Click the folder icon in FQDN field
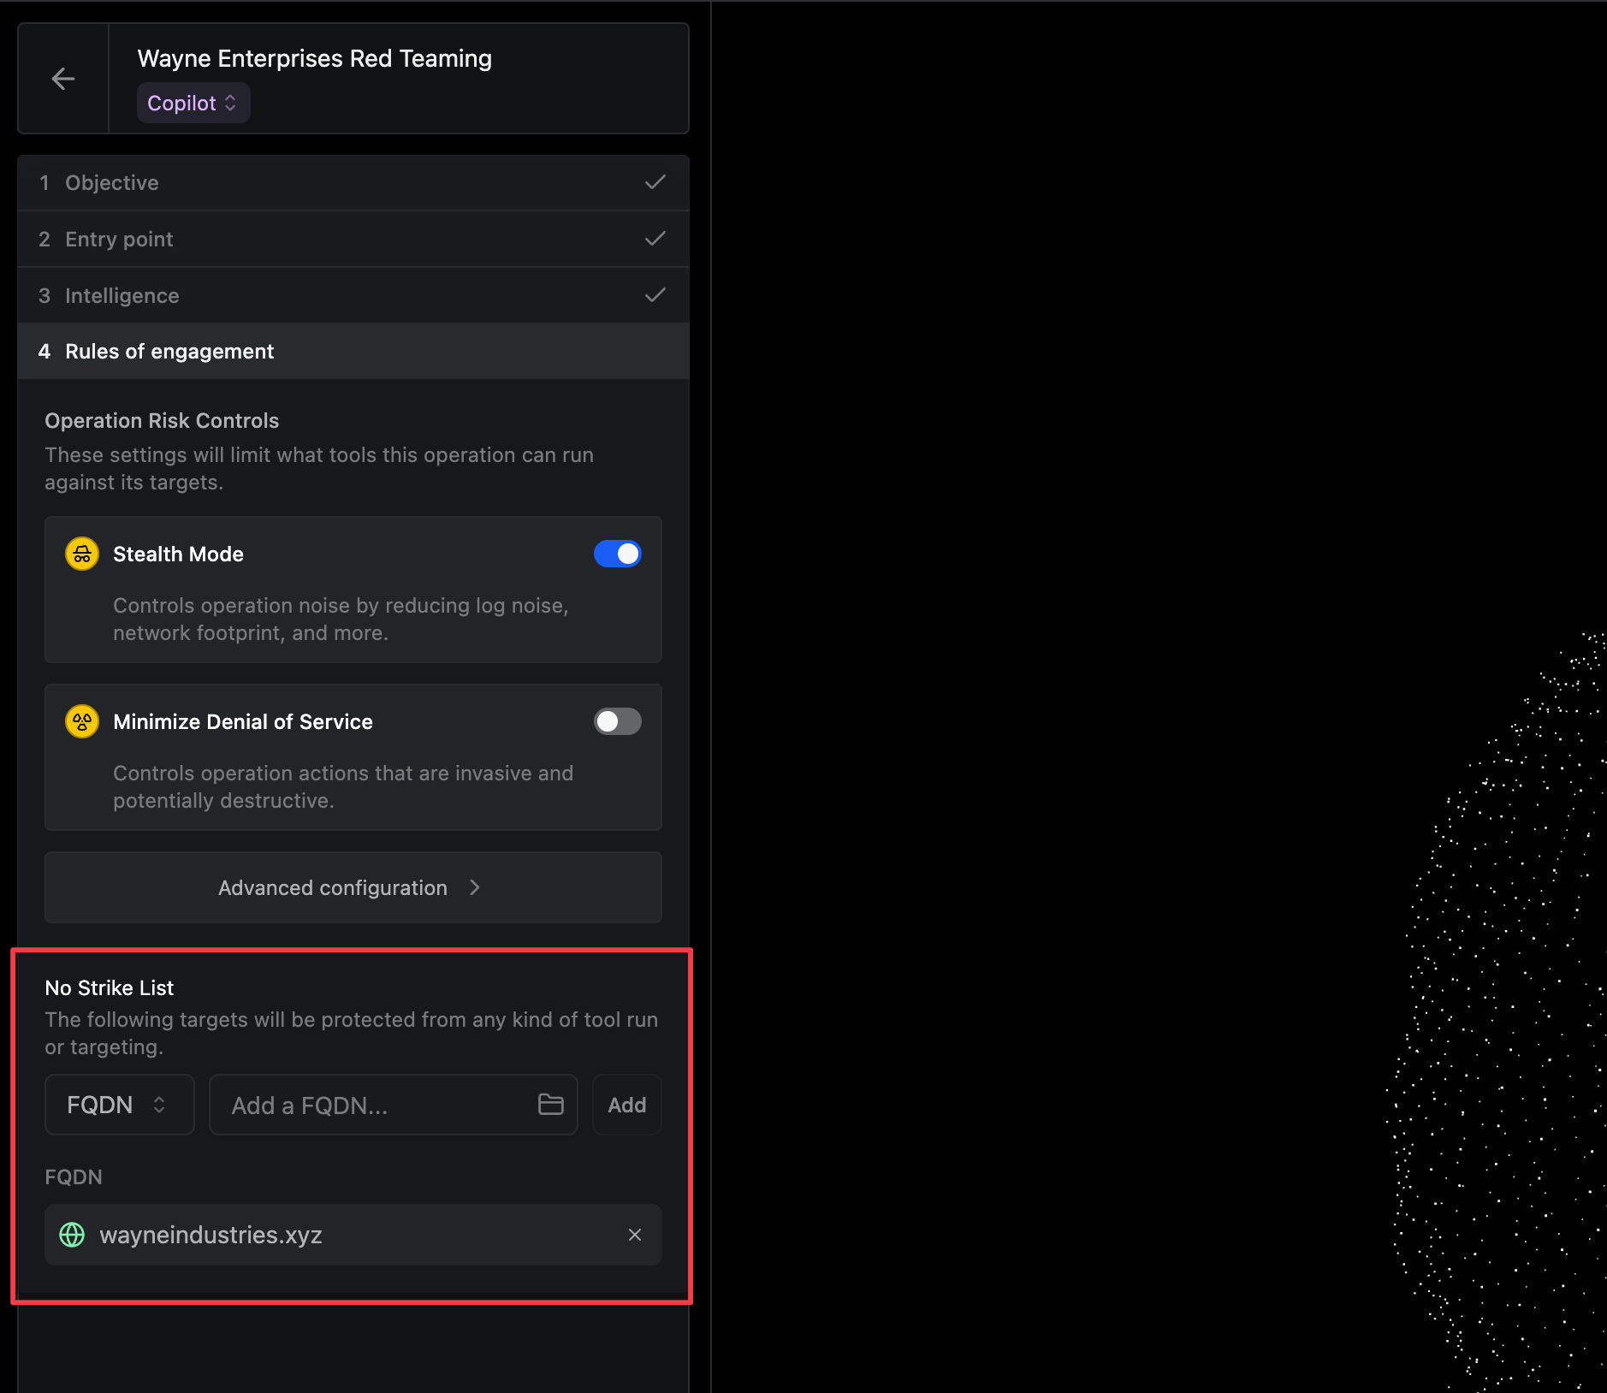 (x=550, y=1105)
